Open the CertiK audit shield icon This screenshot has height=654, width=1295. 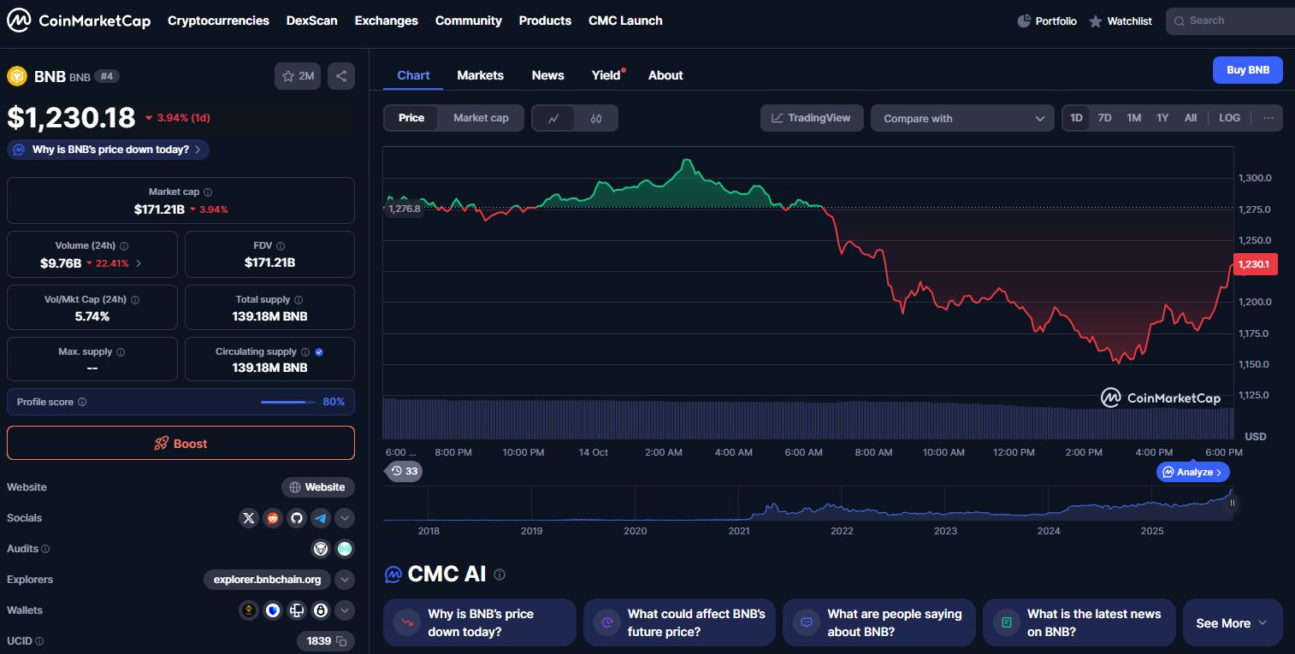pyautogui.click(x=321, y=549)
